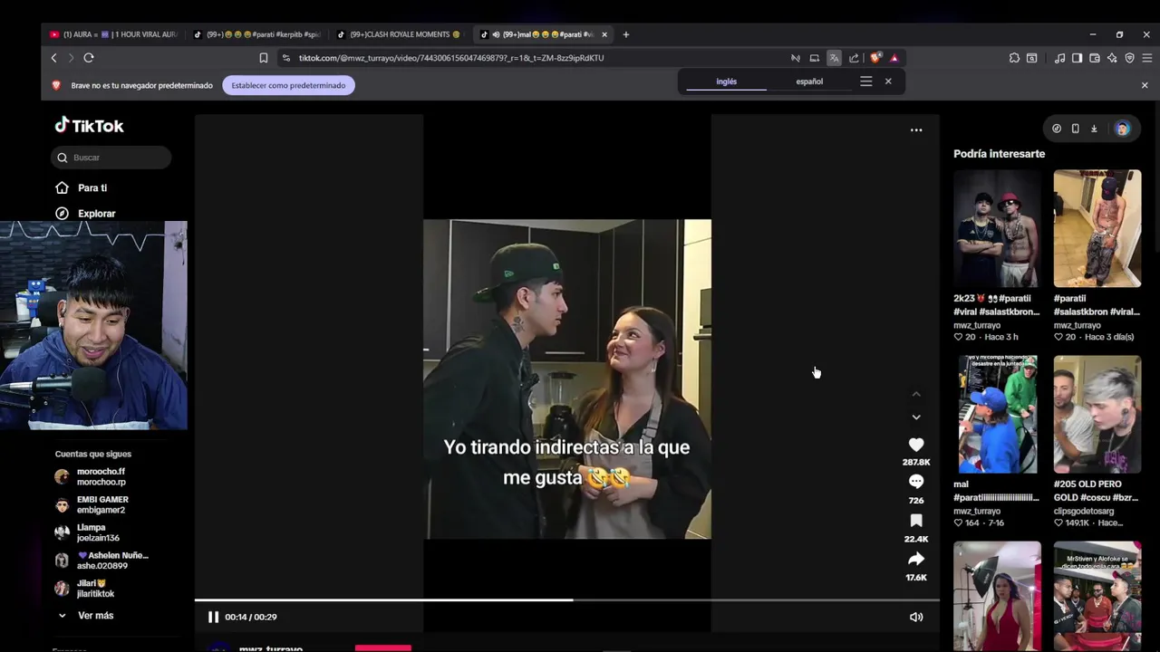Open the Para ti feed

click(82, 187)
